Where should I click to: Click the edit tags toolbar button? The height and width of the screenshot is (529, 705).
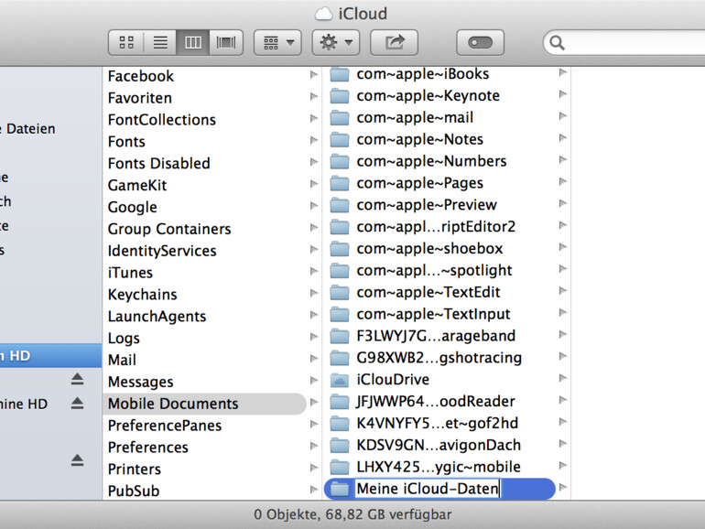[480, 43]
